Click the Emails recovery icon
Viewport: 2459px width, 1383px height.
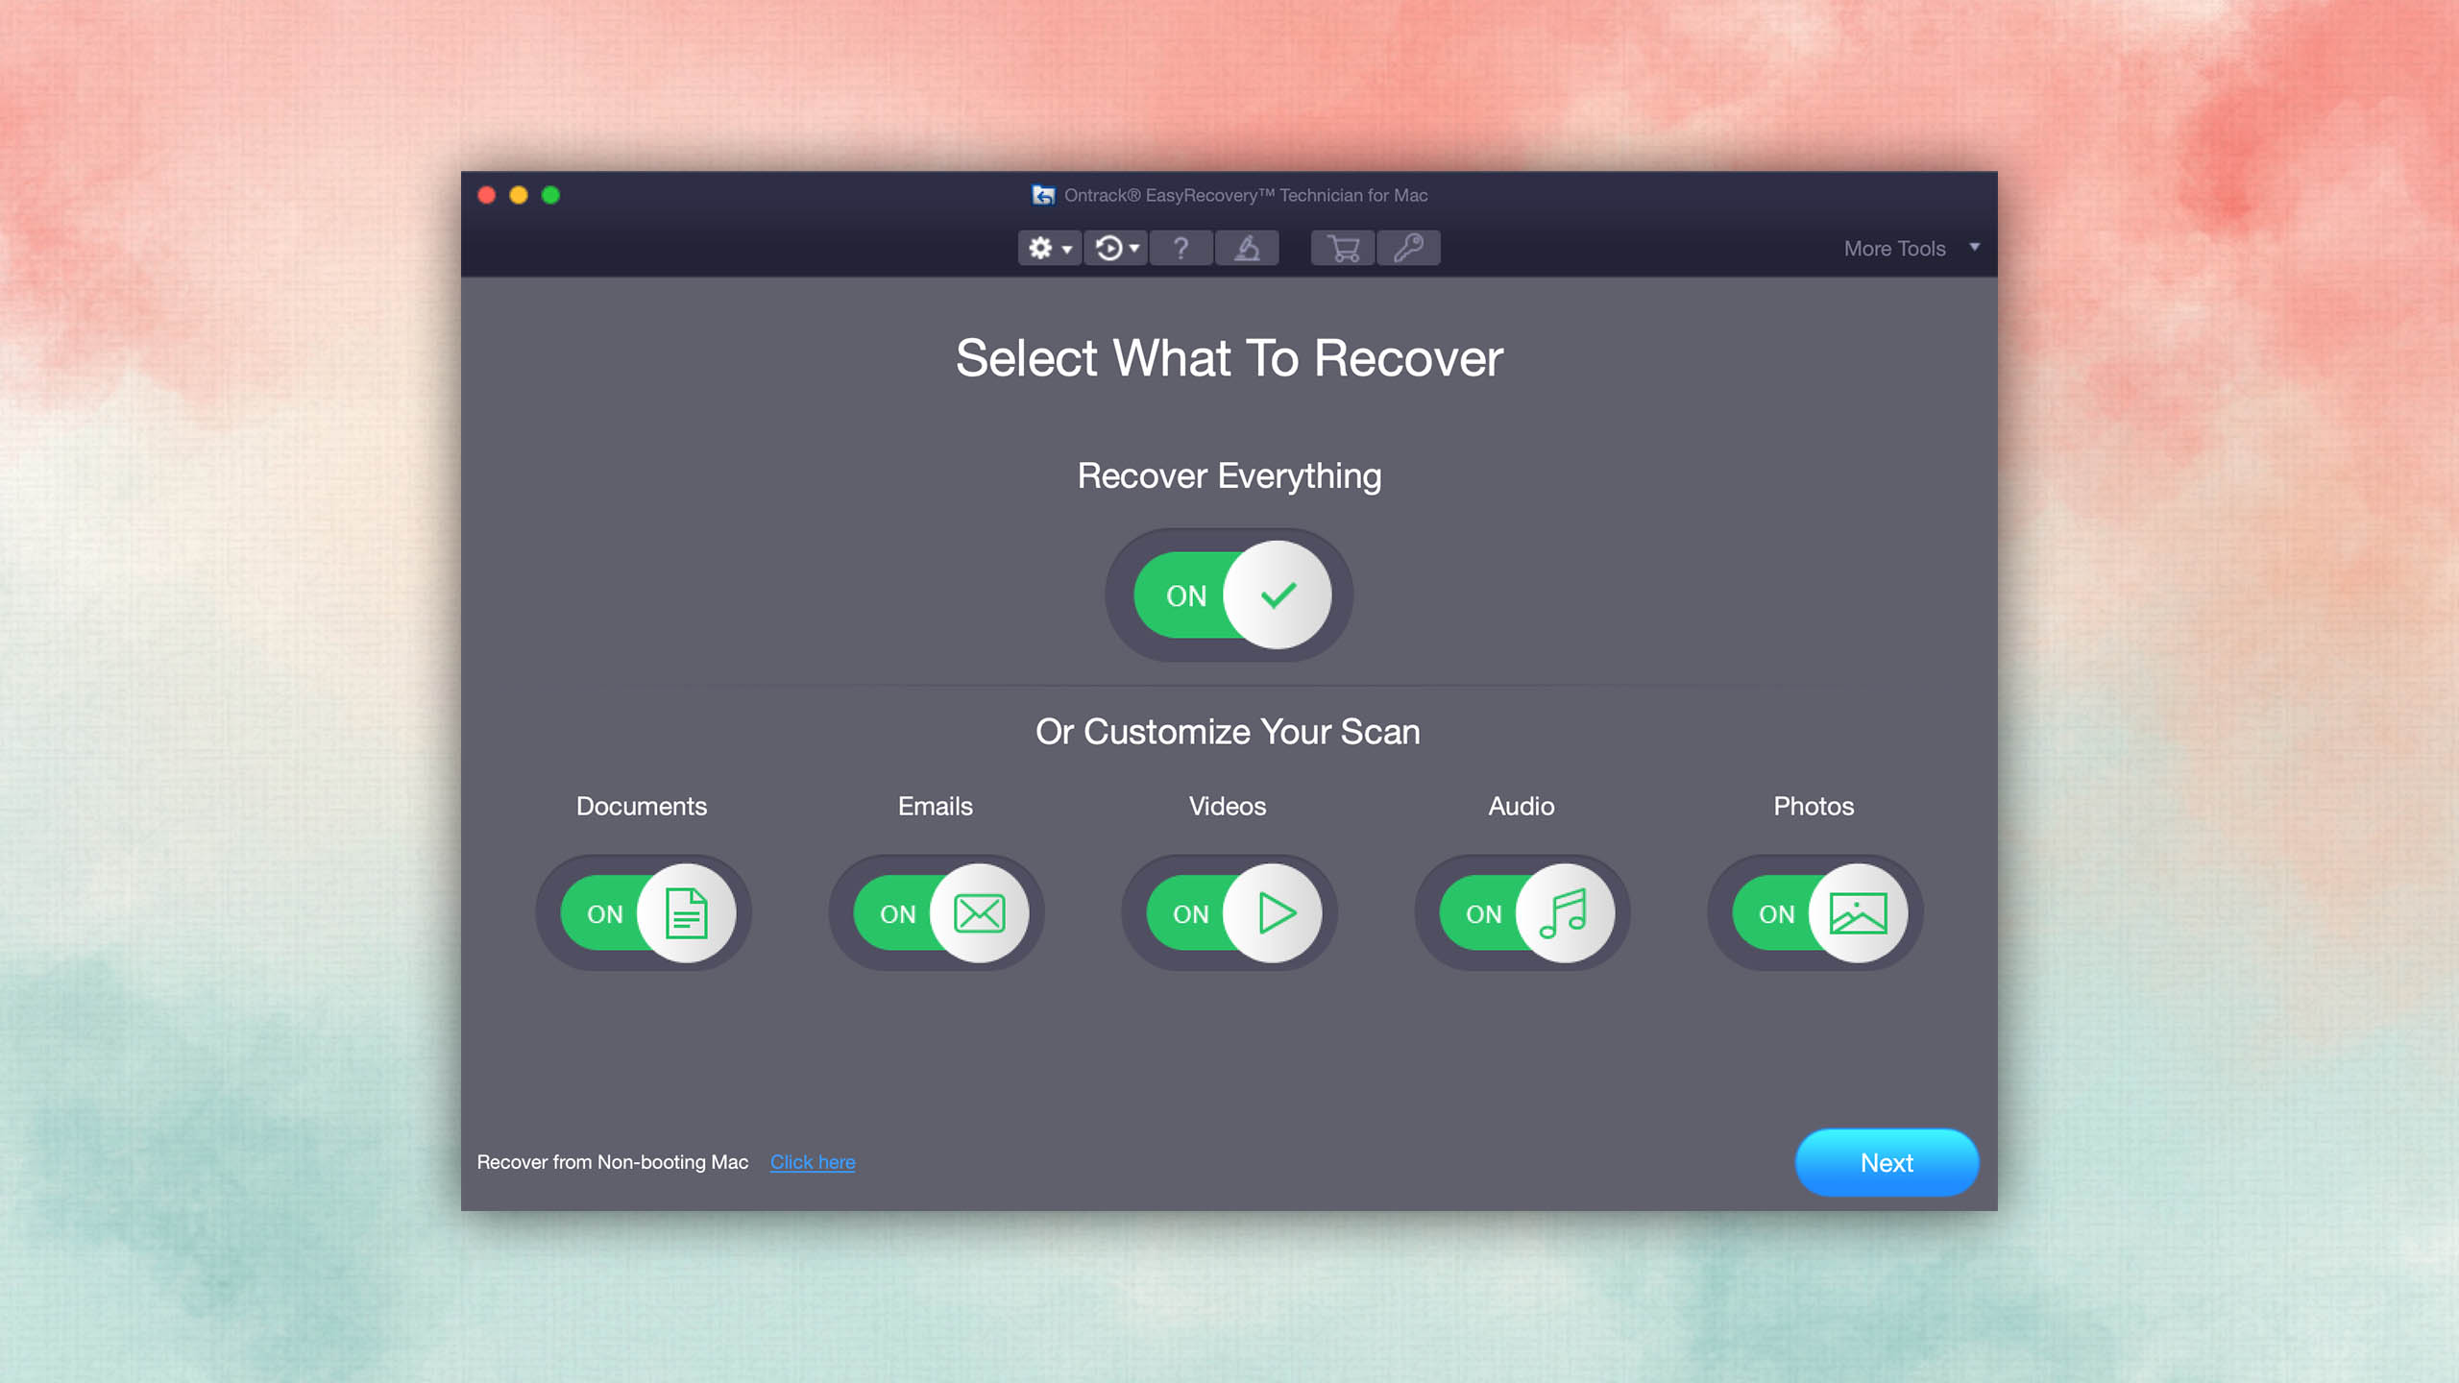click(x=980, y=913)
